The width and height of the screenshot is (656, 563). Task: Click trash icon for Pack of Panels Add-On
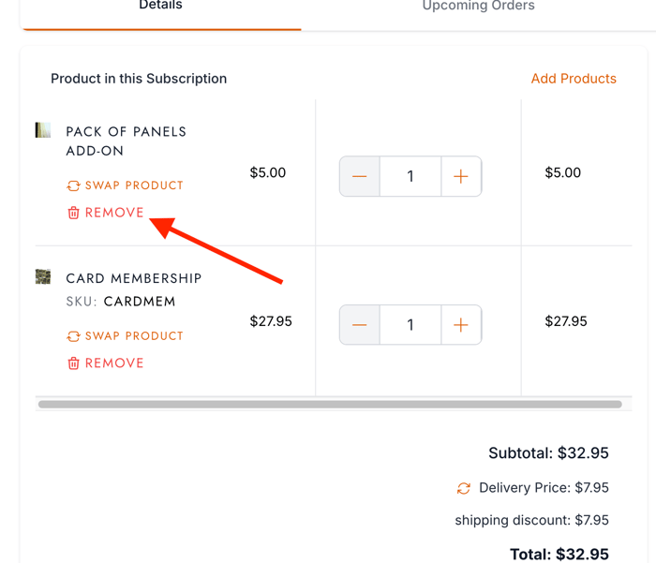73,213
